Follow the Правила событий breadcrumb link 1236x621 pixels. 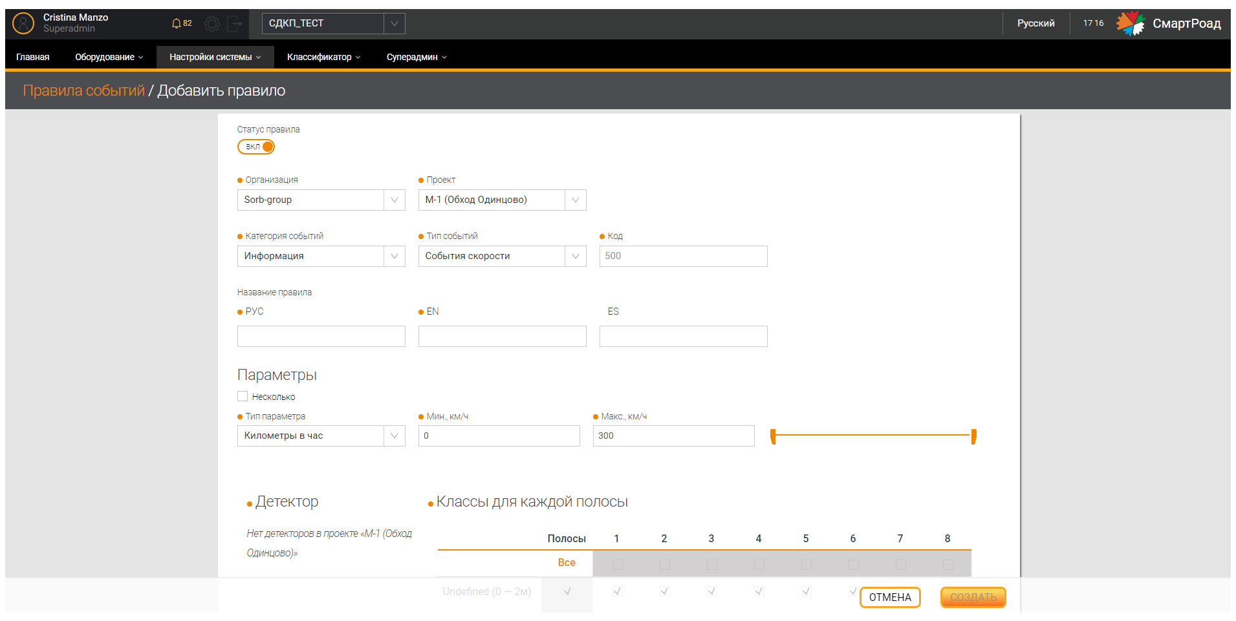84,90
